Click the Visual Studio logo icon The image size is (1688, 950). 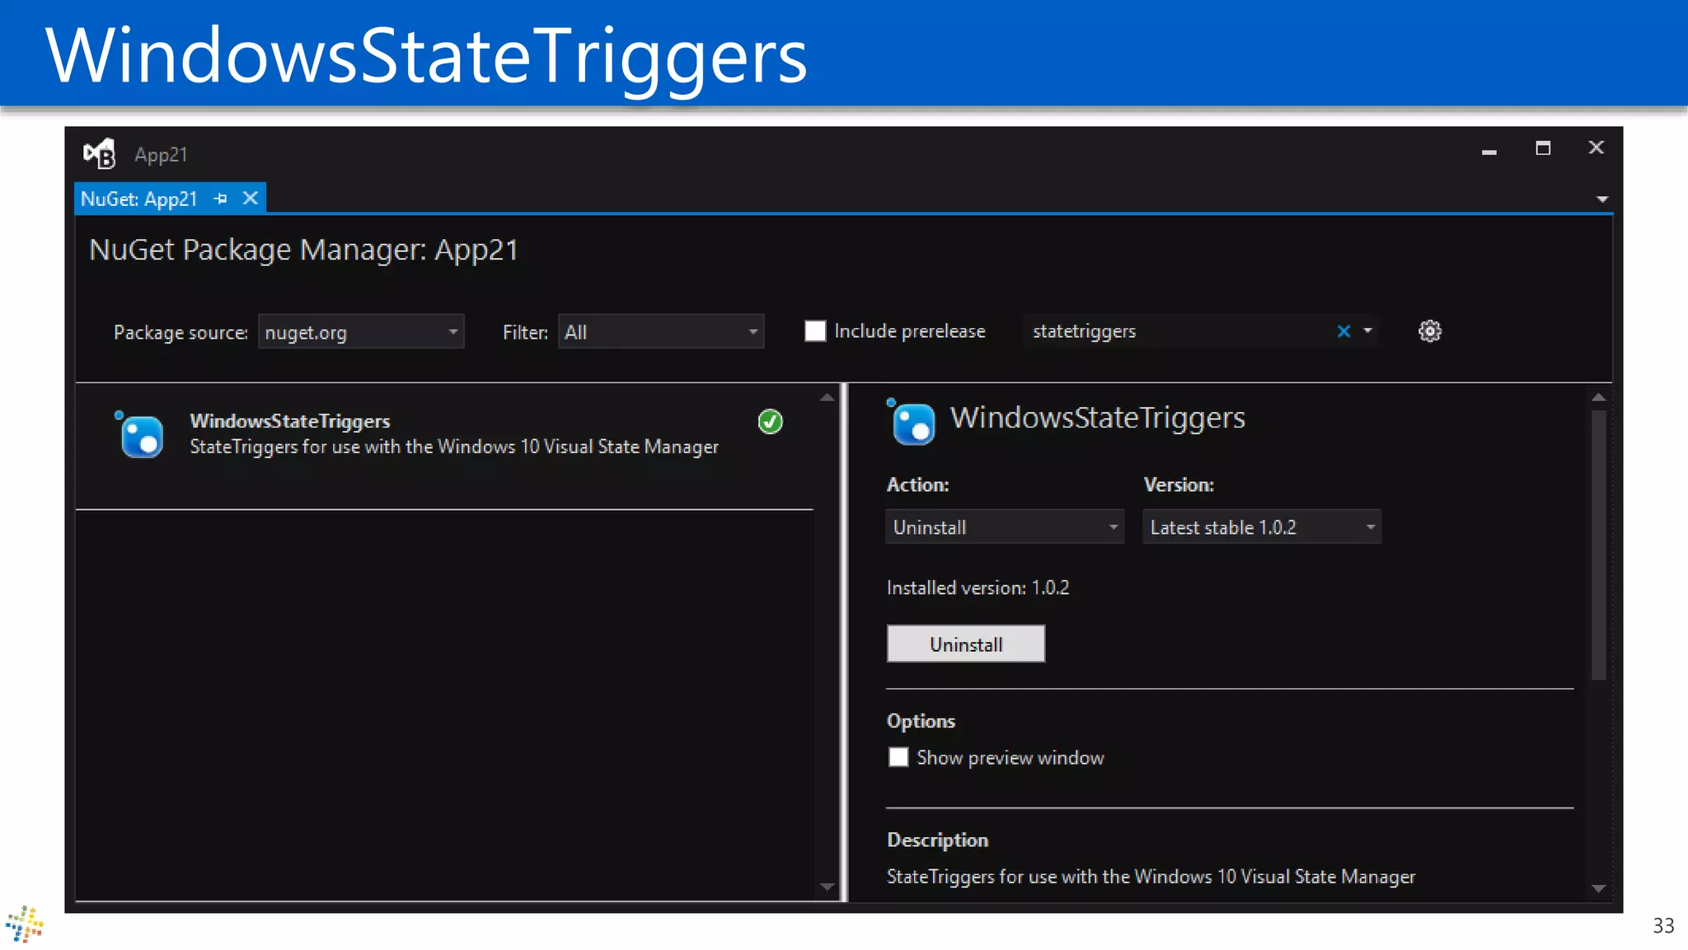coord(100,153)
